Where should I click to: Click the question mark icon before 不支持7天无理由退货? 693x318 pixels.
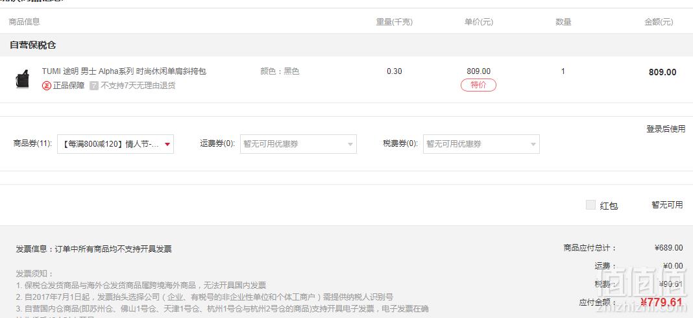tap(93, 86)
